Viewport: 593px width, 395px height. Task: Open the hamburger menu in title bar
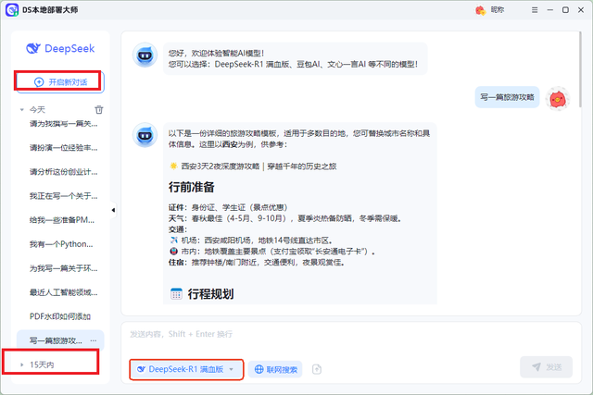pyautogui.click(x=535, y=10)
